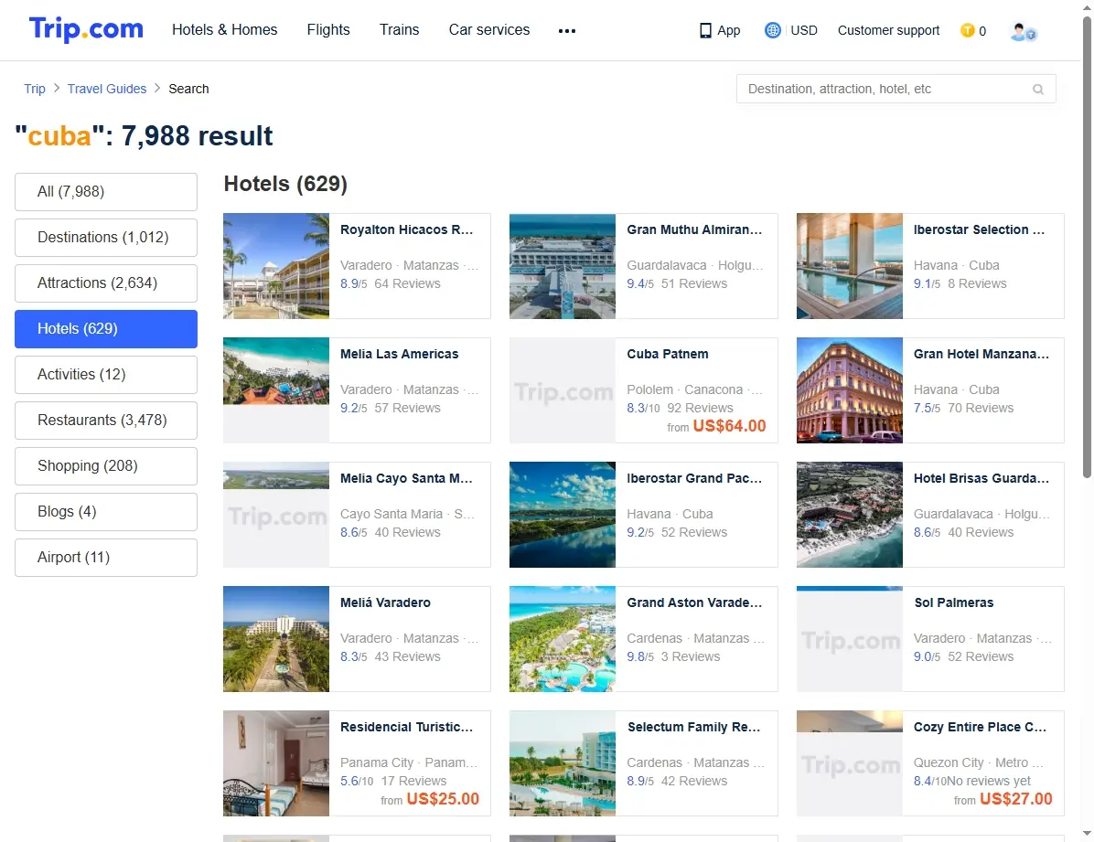Open the Flights menu
The height and width of the screenshot is (842, 1094).
pyautogui.click(x=328, y=30)
